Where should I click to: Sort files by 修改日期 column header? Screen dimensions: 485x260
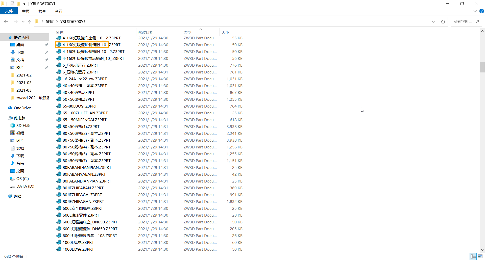(x=146, y=32)
